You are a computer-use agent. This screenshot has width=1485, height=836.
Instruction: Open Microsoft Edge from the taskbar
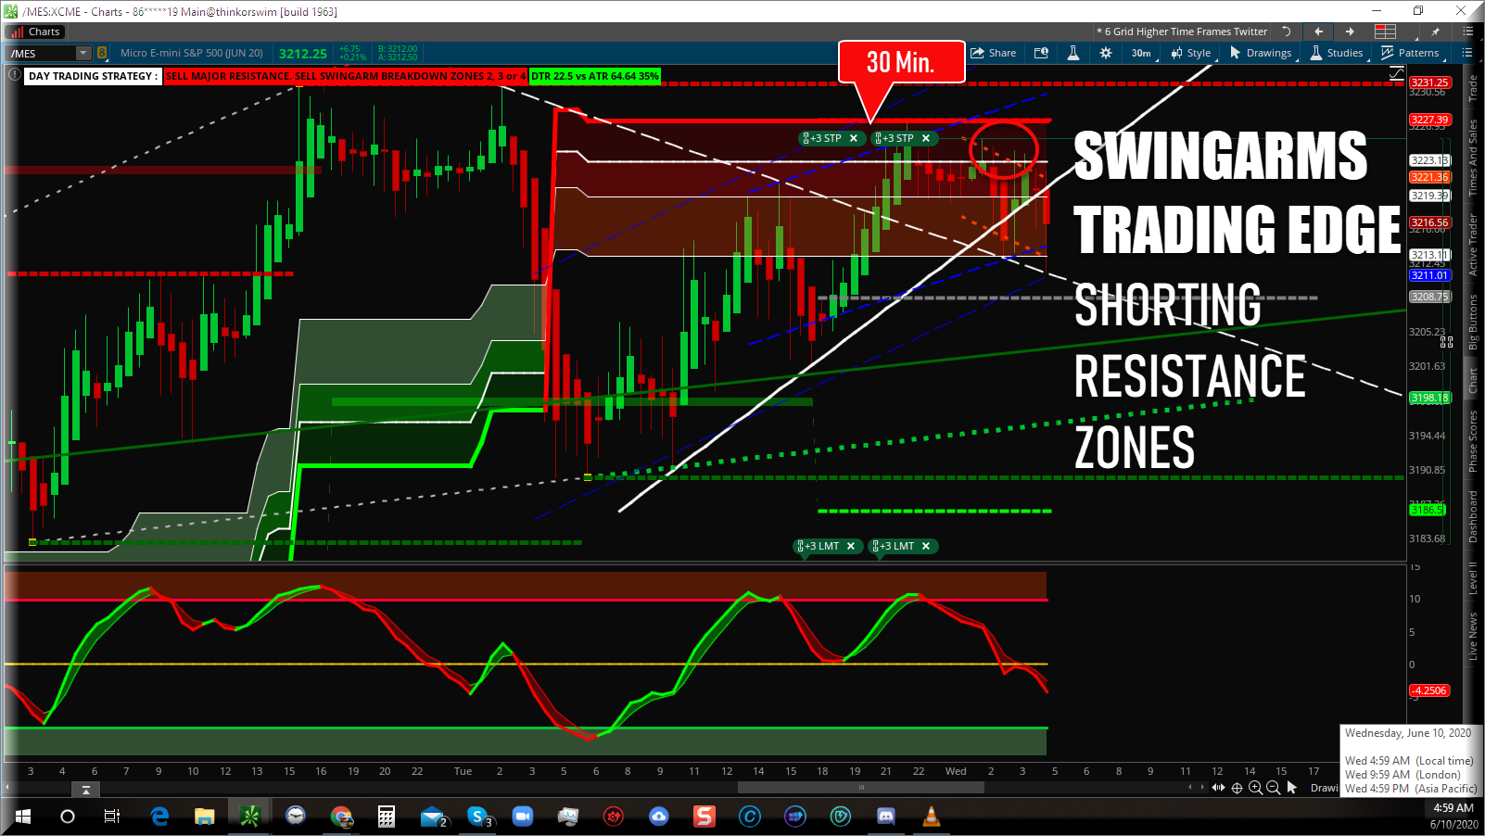[x=159, y=817]
